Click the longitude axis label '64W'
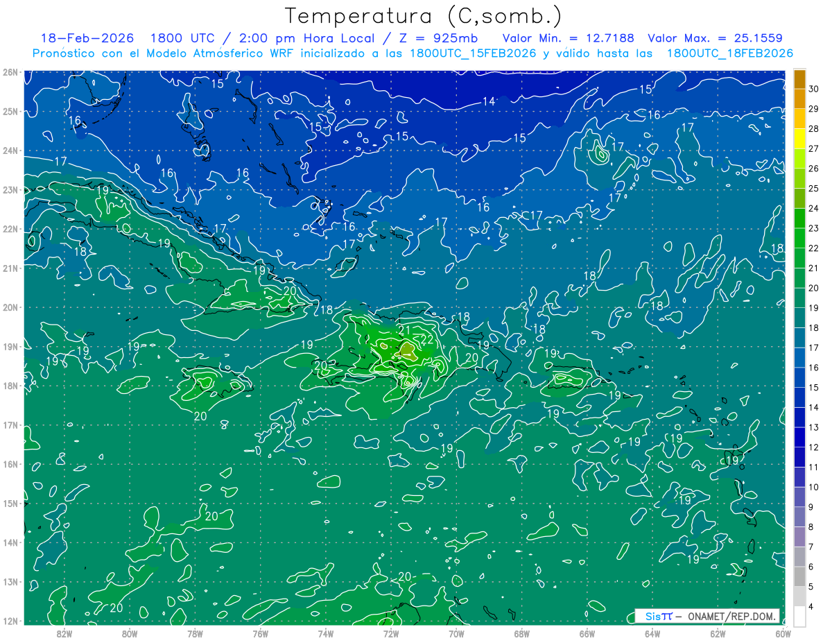 point(652,633)
